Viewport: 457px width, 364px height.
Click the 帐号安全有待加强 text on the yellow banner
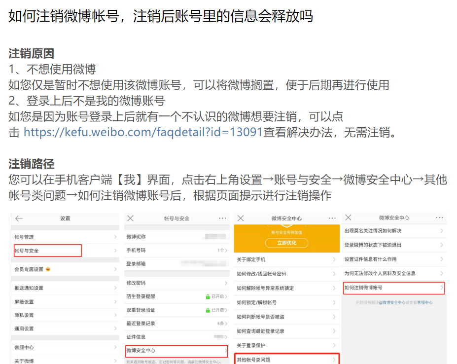(287, 233)
